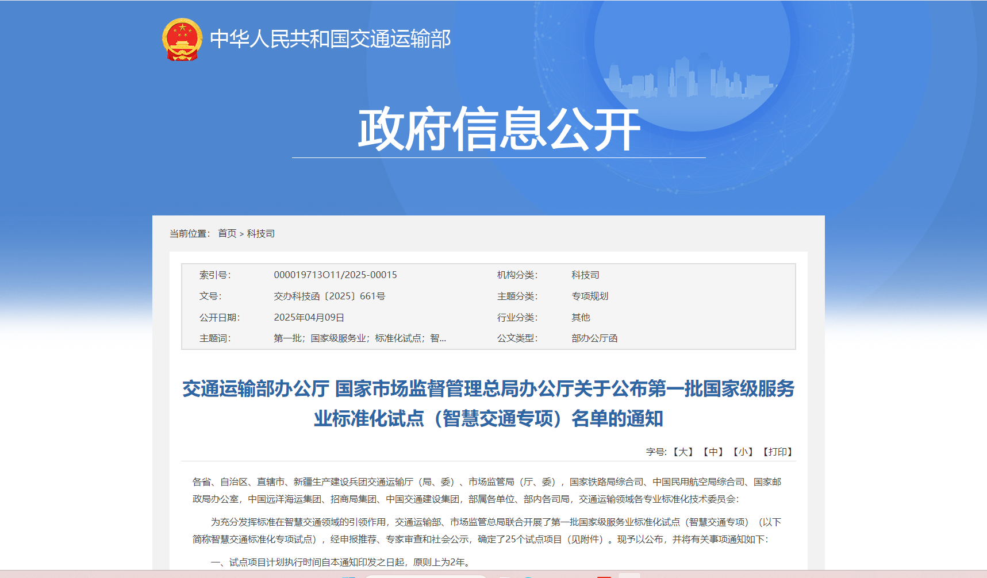The width and height of the screenshot is (987, 578).
Task: Open 中华人民共和国交通运输部 site title
Action: pos(331,39)
